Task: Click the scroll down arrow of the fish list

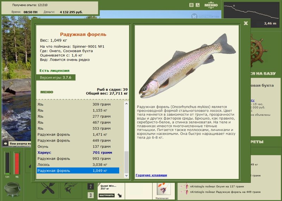Action: pyautogui.click(x=127, y=176)
